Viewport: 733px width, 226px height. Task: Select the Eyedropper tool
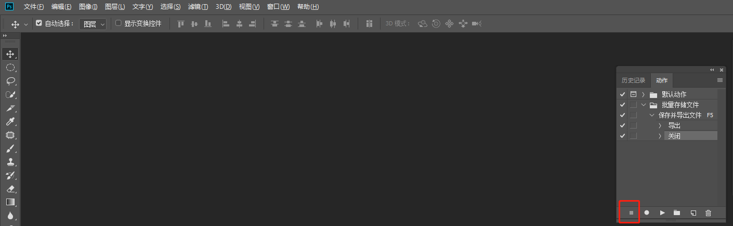(10, 121)
